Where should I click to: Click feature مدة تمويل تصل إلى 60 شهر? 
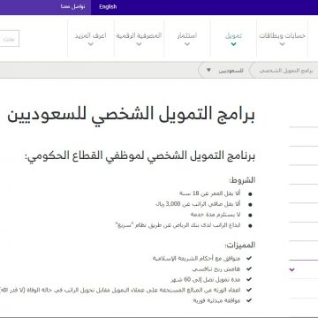coord(206,279)
